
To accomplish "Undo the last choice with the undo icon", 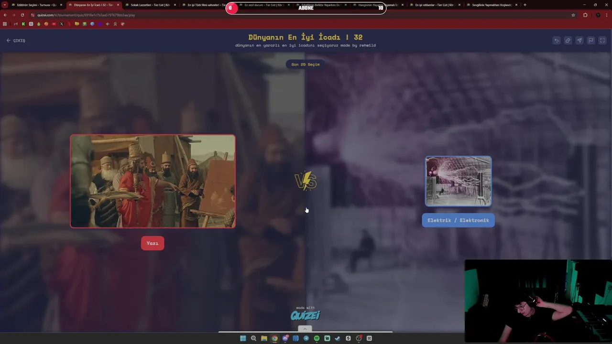I will coord(556,41).
